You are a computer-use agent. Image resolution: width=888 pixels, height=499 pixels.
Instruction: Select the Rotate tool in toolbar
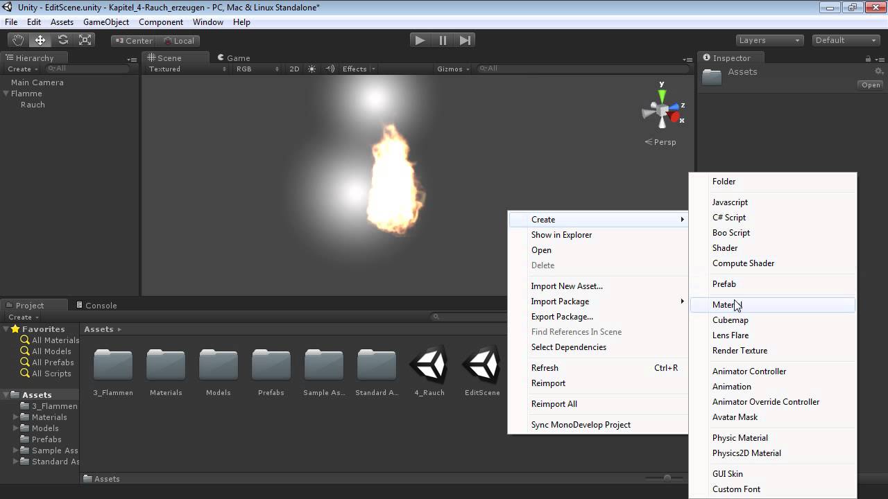(62, 40)
